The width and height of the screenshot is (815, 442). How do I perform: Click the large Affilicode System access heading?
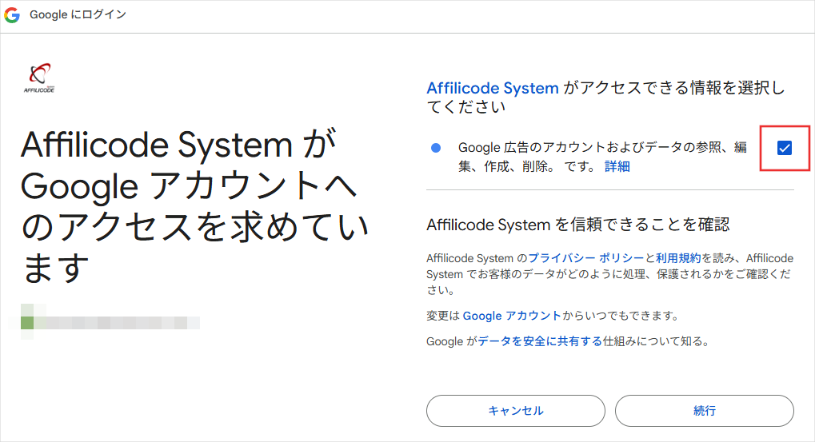[x=192, y=206]
